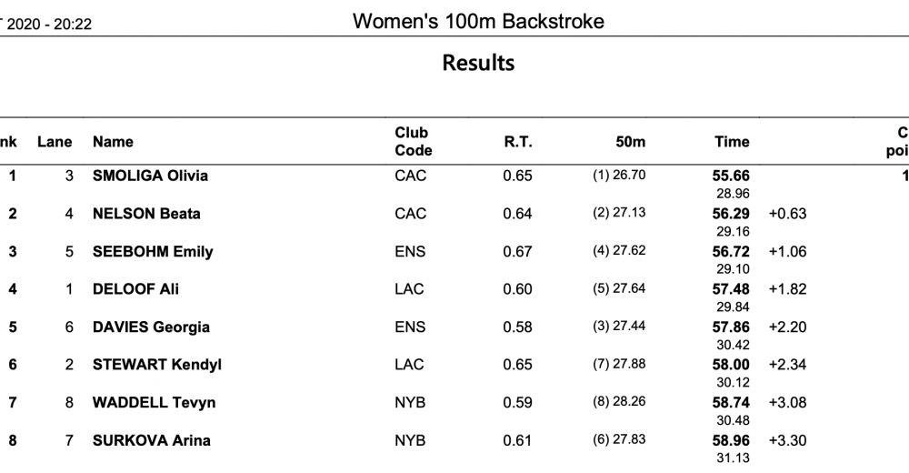
Task: Click the 20:22 timestamp
Action: point(73,25)
